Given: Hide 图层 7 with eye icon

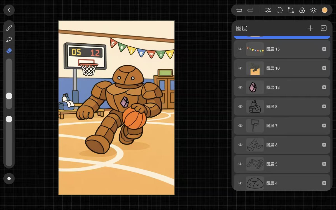Looking at the screenshot, I should click(x=240, y=126).
